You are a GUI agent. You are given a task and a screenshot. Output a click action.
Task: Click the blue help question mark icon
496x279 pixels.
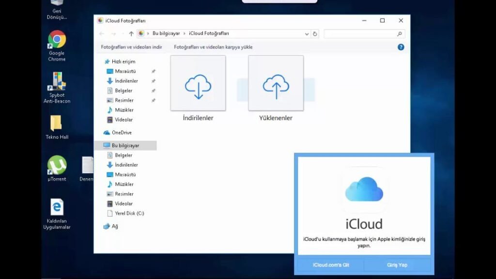click(401, 47)
